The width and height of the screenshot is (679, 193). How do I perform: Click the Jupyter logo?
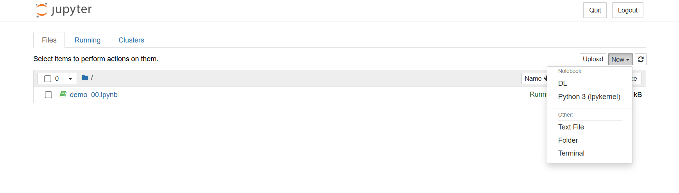tap(64, 10)
